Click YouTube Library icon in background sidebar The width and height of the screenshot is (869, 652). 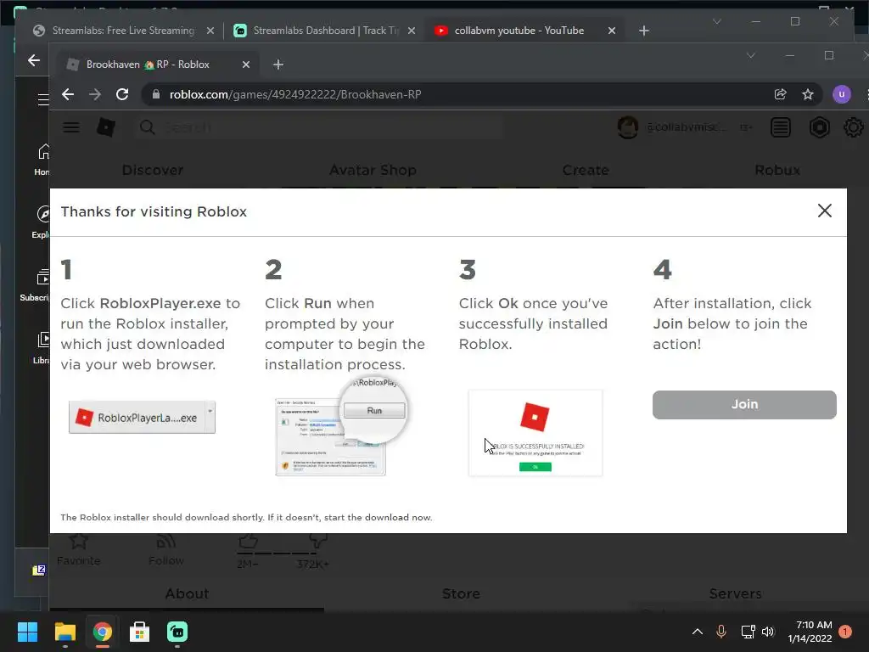tap(43, 340)
